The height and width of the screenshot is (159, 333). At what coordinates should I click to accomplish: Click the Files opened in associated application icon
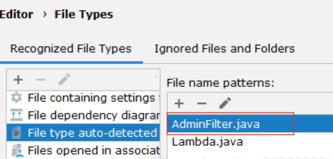(17, 150)
